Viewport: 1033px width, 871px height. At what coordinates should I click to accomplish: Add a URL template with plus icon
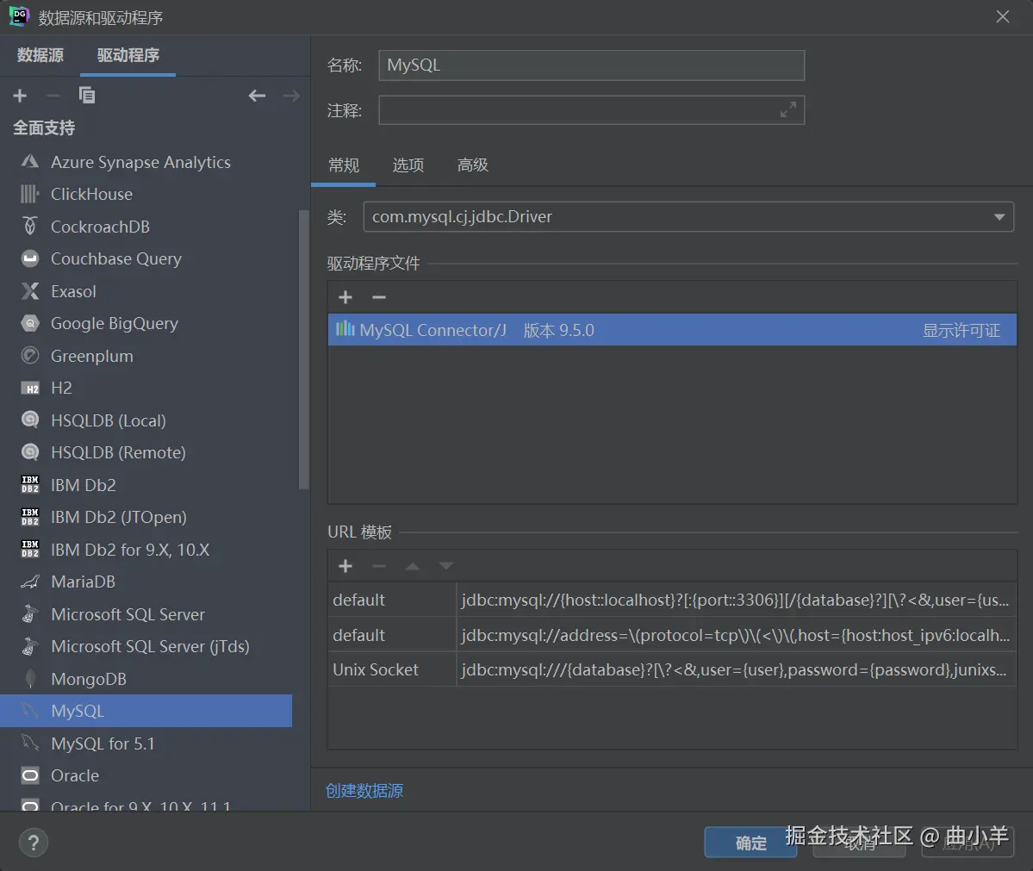coord(345,566)
